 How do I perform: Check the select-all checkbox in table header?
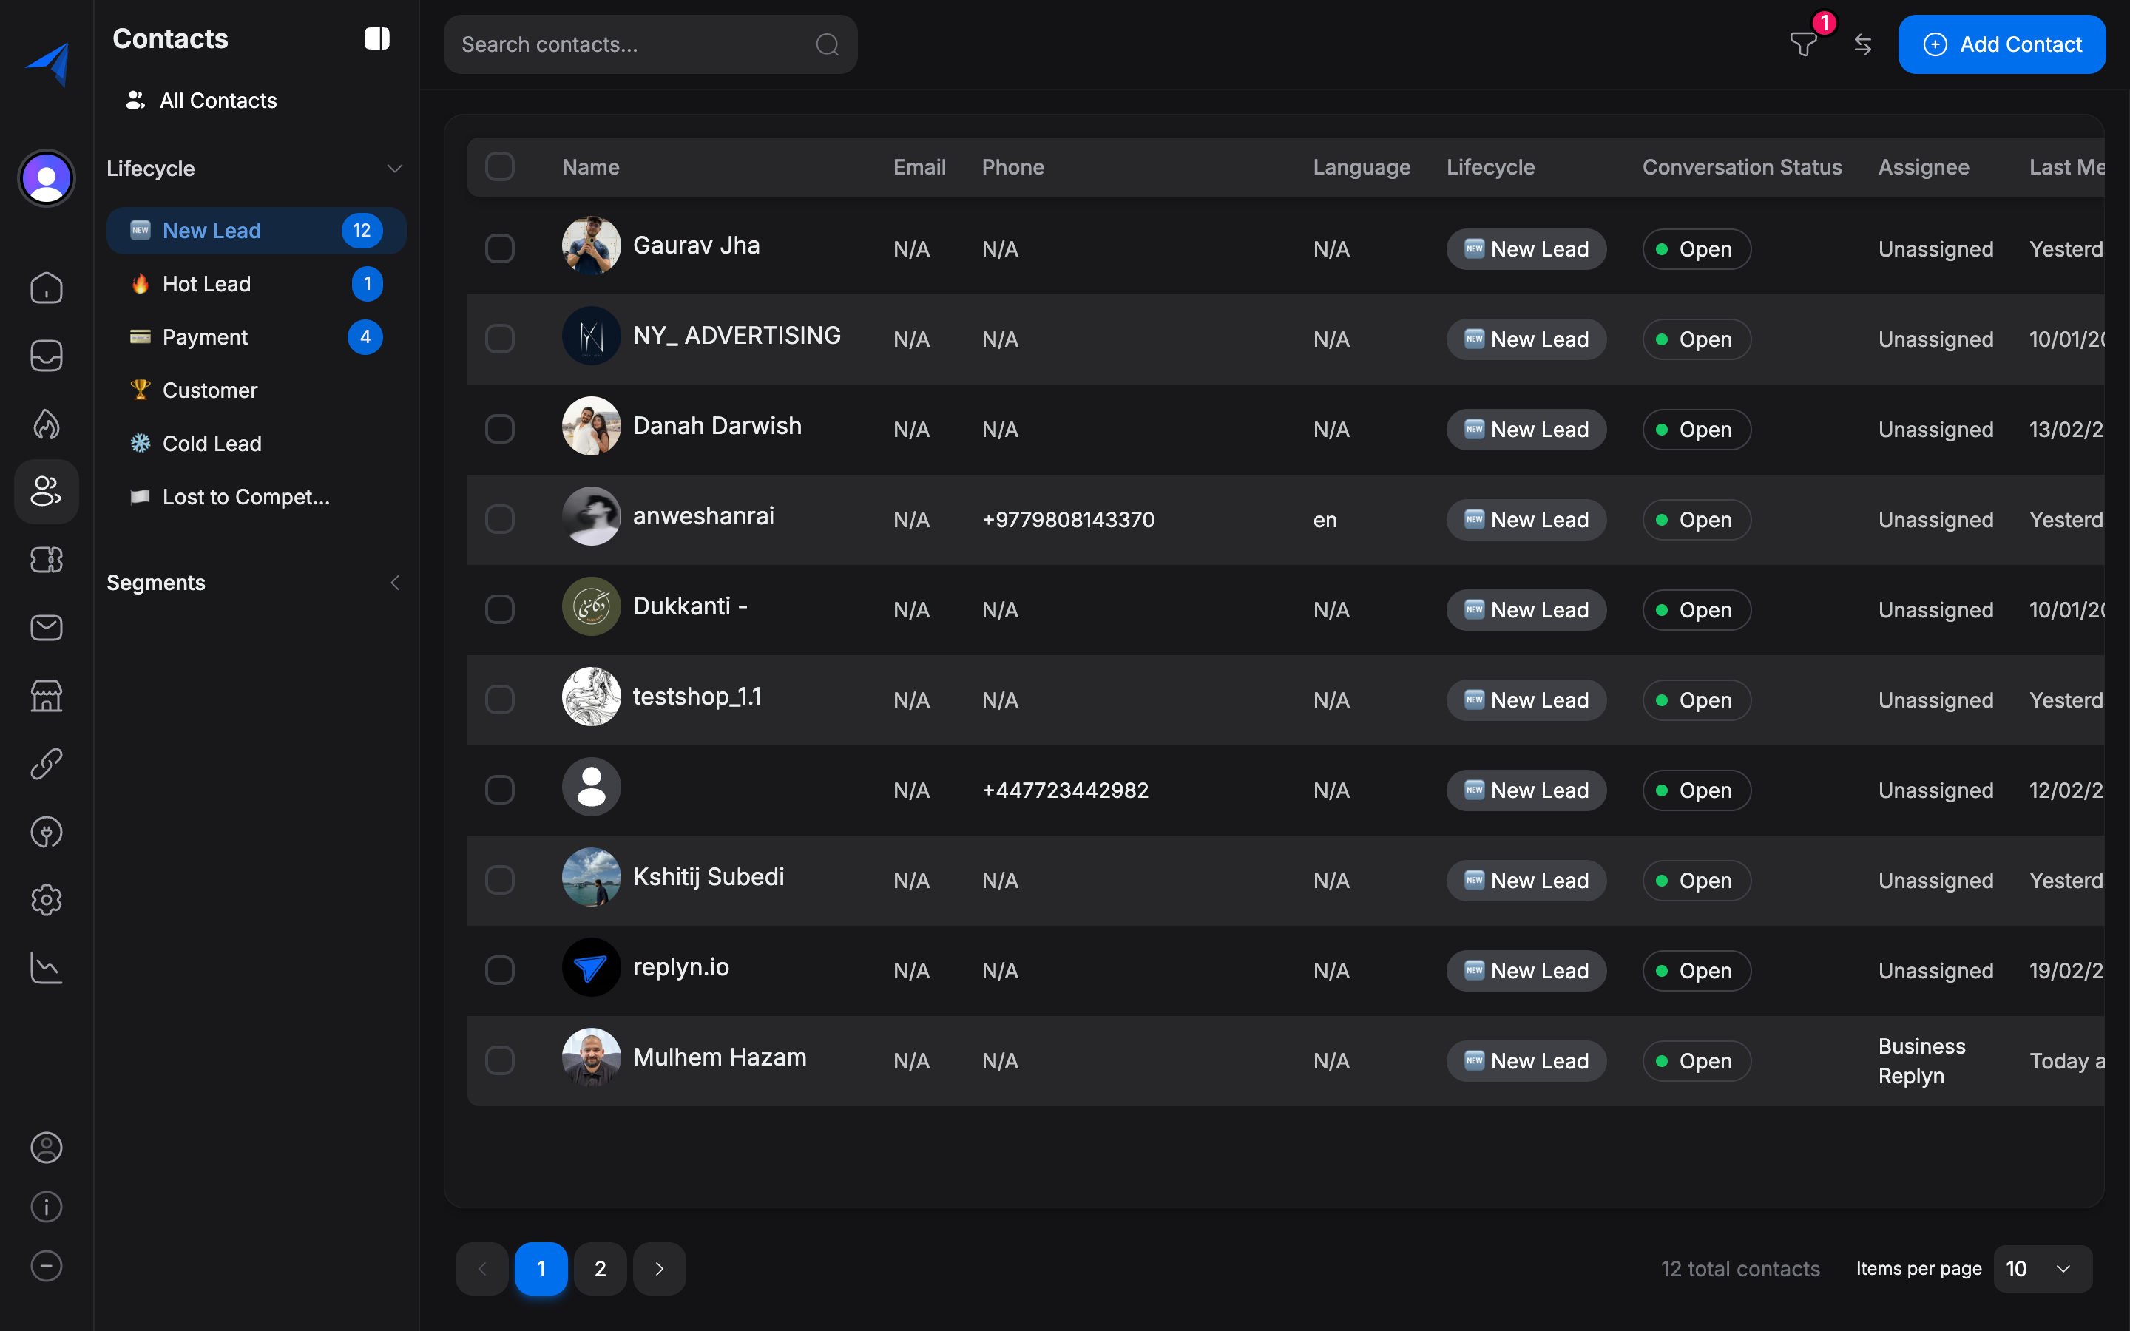500,166
